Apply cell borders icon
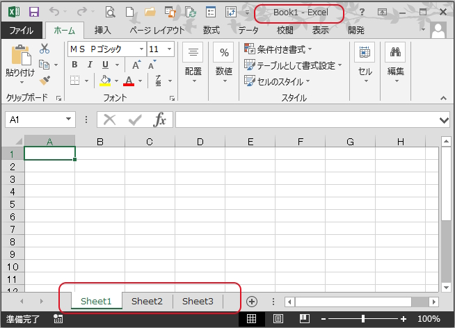 click(x=75, y=81)
